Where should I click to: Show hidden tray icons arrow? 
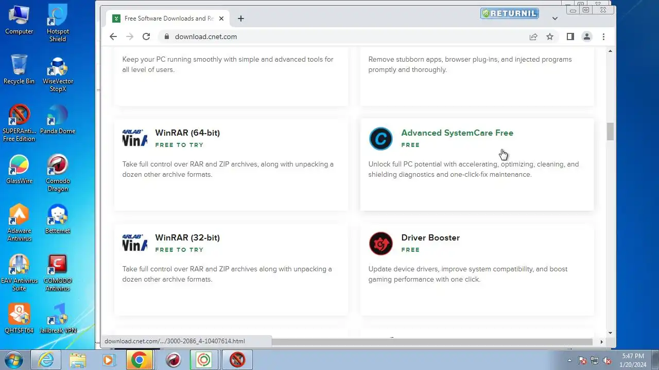[x=569, y=360]
